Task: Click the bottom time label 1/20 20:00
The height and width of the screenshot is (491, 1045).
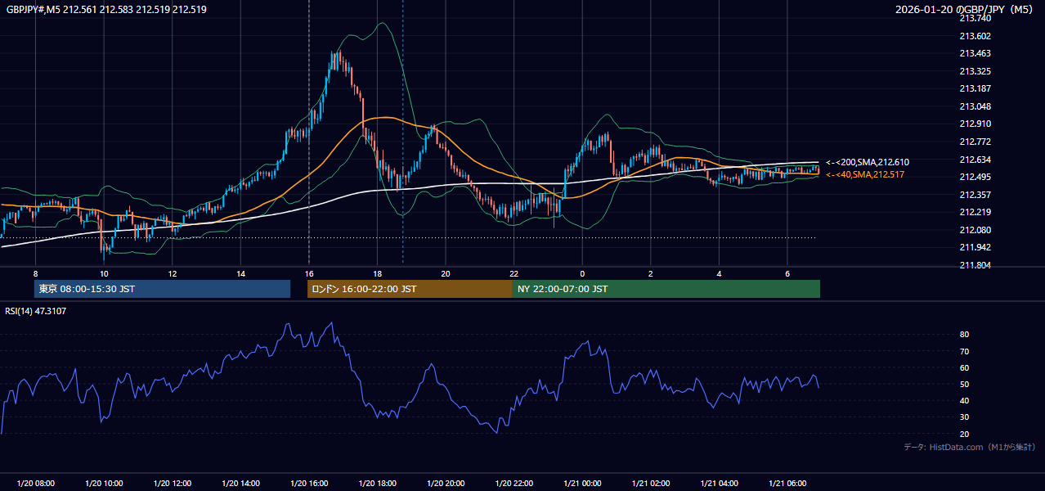Action: (446, 484)
